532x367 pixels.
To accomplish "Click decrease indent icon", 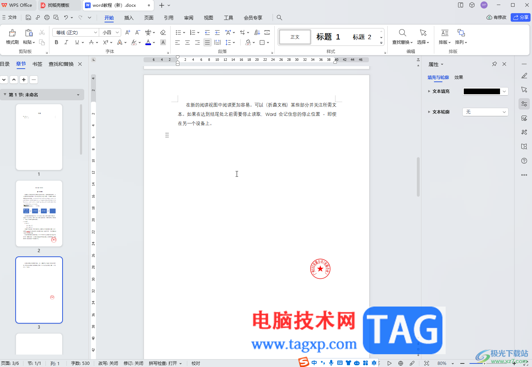I will click(208, 32).
